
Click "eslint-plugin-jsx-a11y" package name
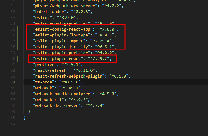[61, 47]
